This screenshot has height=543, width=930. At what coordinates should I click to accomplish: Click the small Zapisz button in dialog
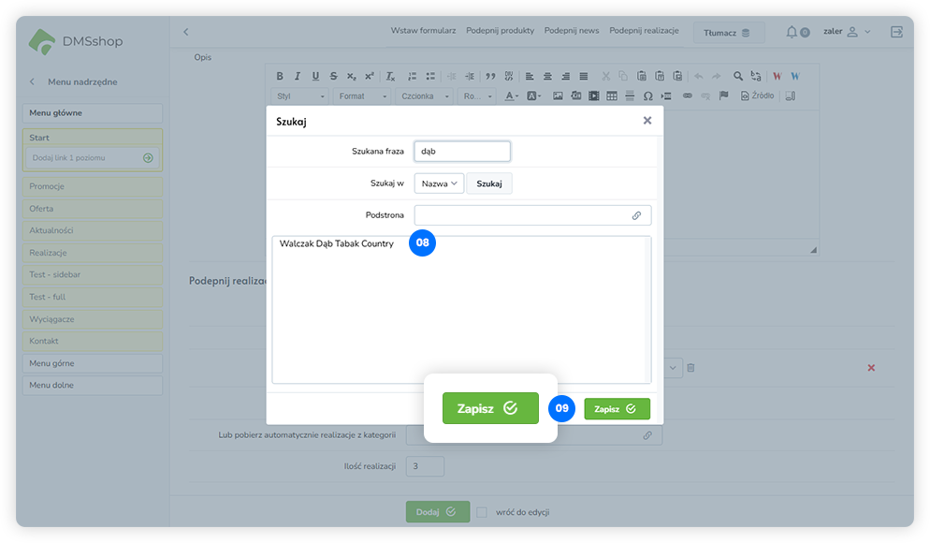[617, 409]
